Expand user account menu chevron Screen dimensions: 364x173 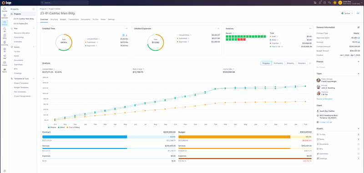pyautogui.click(x=362, y=3)
